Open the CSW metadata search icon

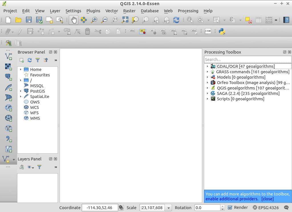pyautogui.click(x=208, y=31)
